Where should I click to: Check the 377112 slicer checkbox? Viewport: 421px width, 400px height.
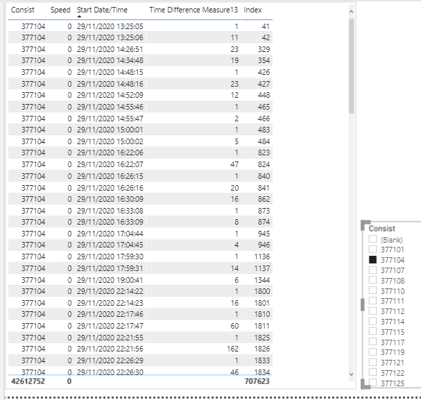[x=372, y=311]
